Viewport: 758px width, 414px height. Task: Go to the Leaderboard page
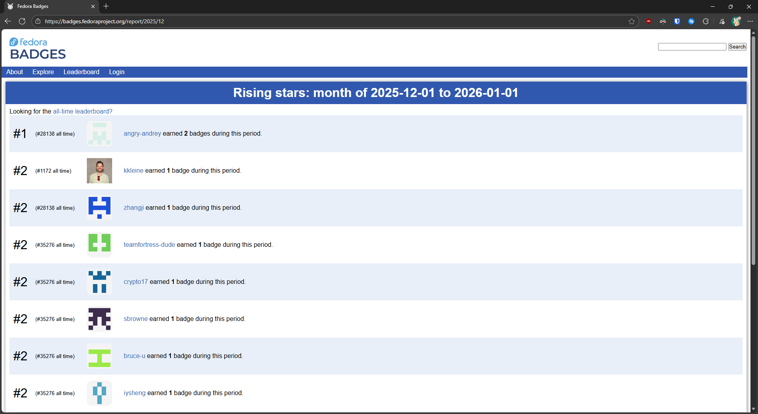[x=81, y=72]
